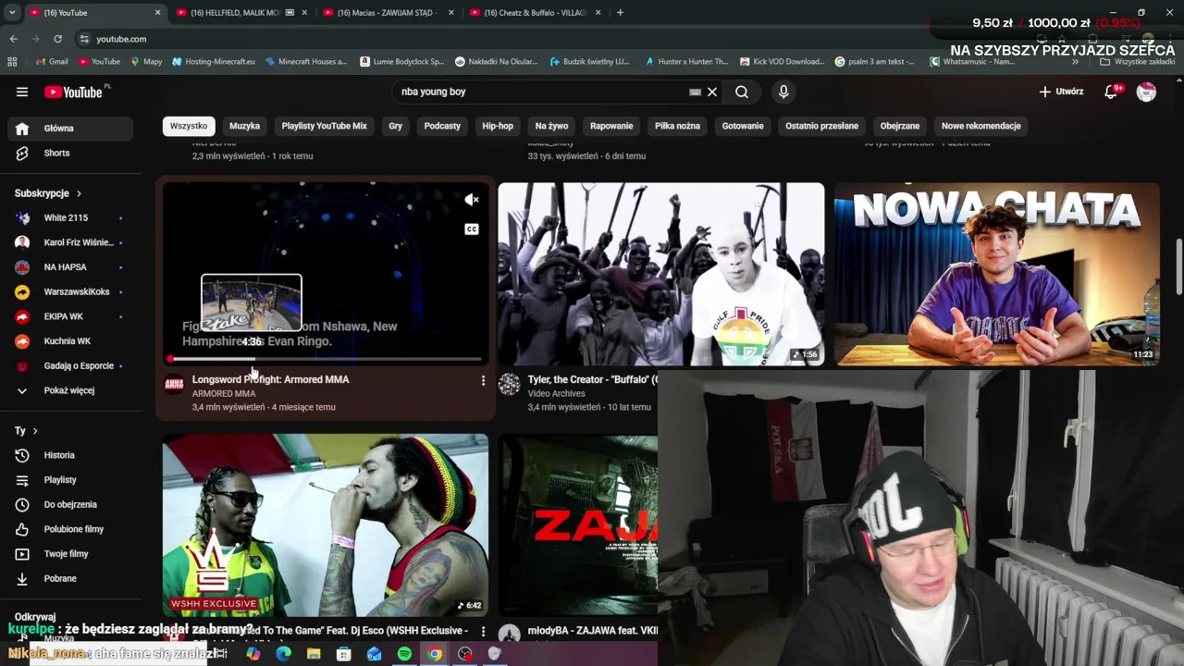Select the Nowe rekomendacje chip

tap(980, 126)
